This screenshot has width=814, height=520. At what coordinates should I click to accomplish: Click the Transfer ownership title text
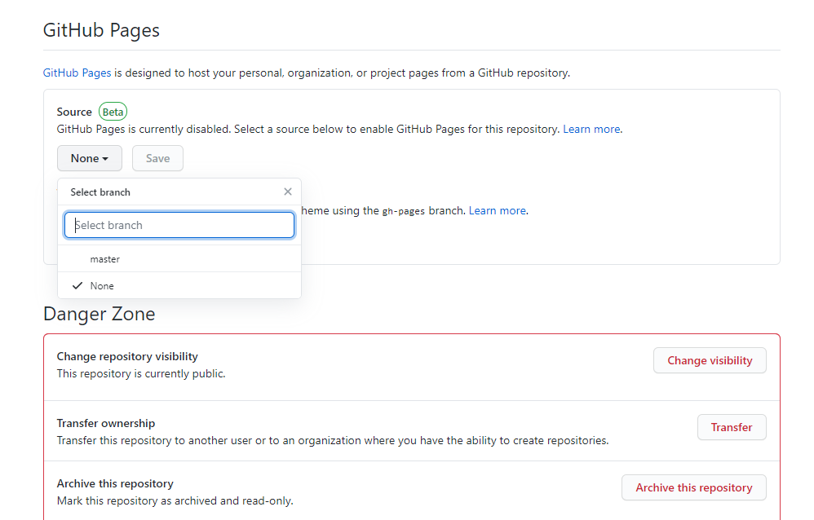click(105, 423)
